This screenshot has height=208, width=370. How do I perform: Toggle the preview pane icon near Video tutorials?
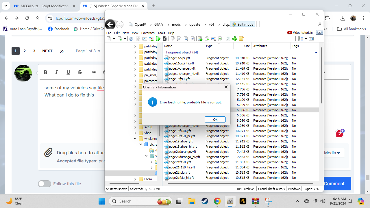point(319,33)
